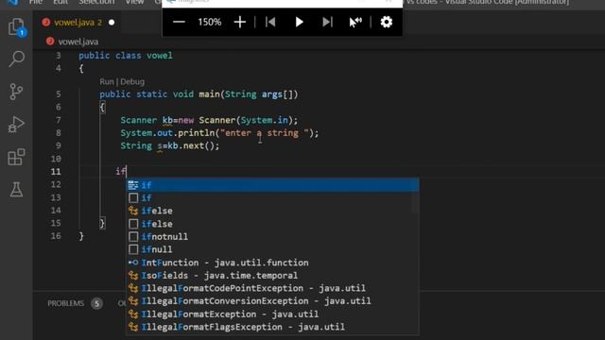The width and height of the screenshot is (605, 340).
Task: Select the second 'if' snippet suggestion
Action: (273, 198)
